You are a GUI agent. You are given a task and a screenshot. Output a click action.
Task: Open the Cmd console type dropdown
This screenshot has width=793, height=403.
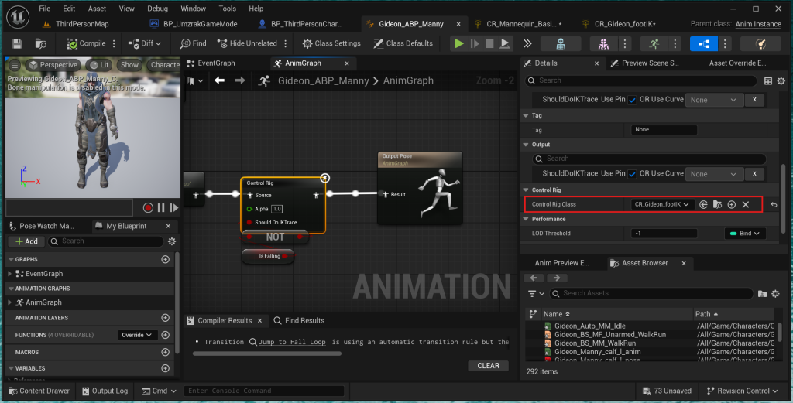click(x=159, y=391)
